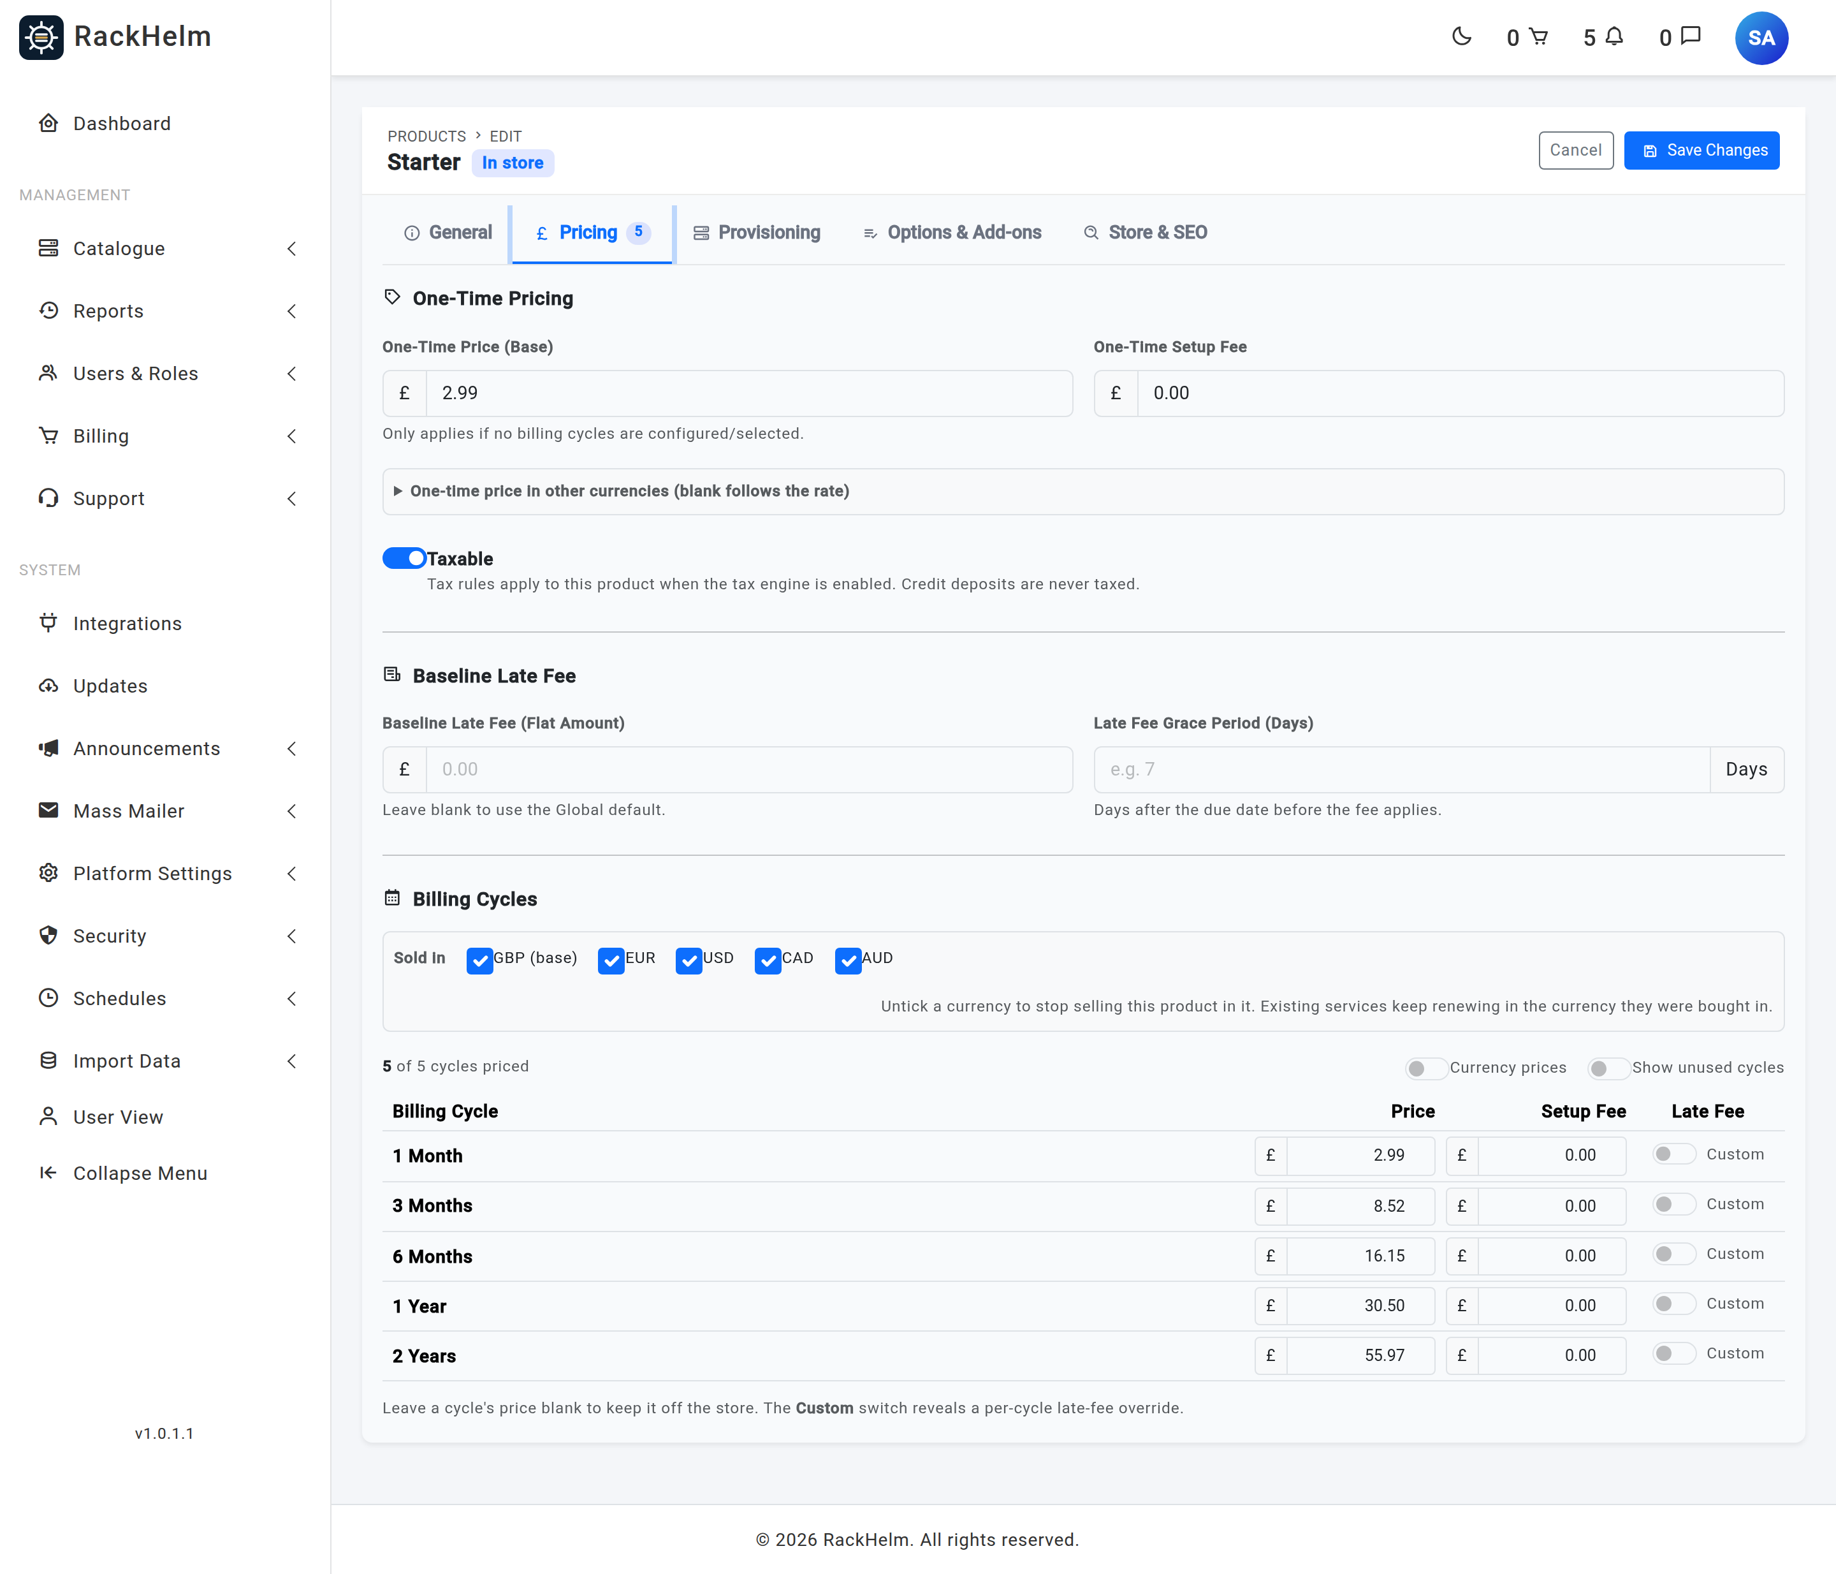Open the messages chat icon

(x=1691, y=36)
